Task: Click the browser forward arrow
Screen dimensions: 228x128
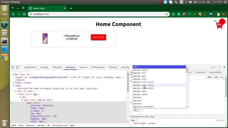Action: (19, 14)
